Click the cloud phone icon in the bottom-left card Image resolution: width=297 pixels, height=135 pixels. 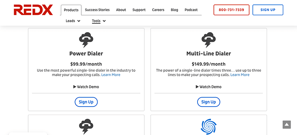[86, 126]
